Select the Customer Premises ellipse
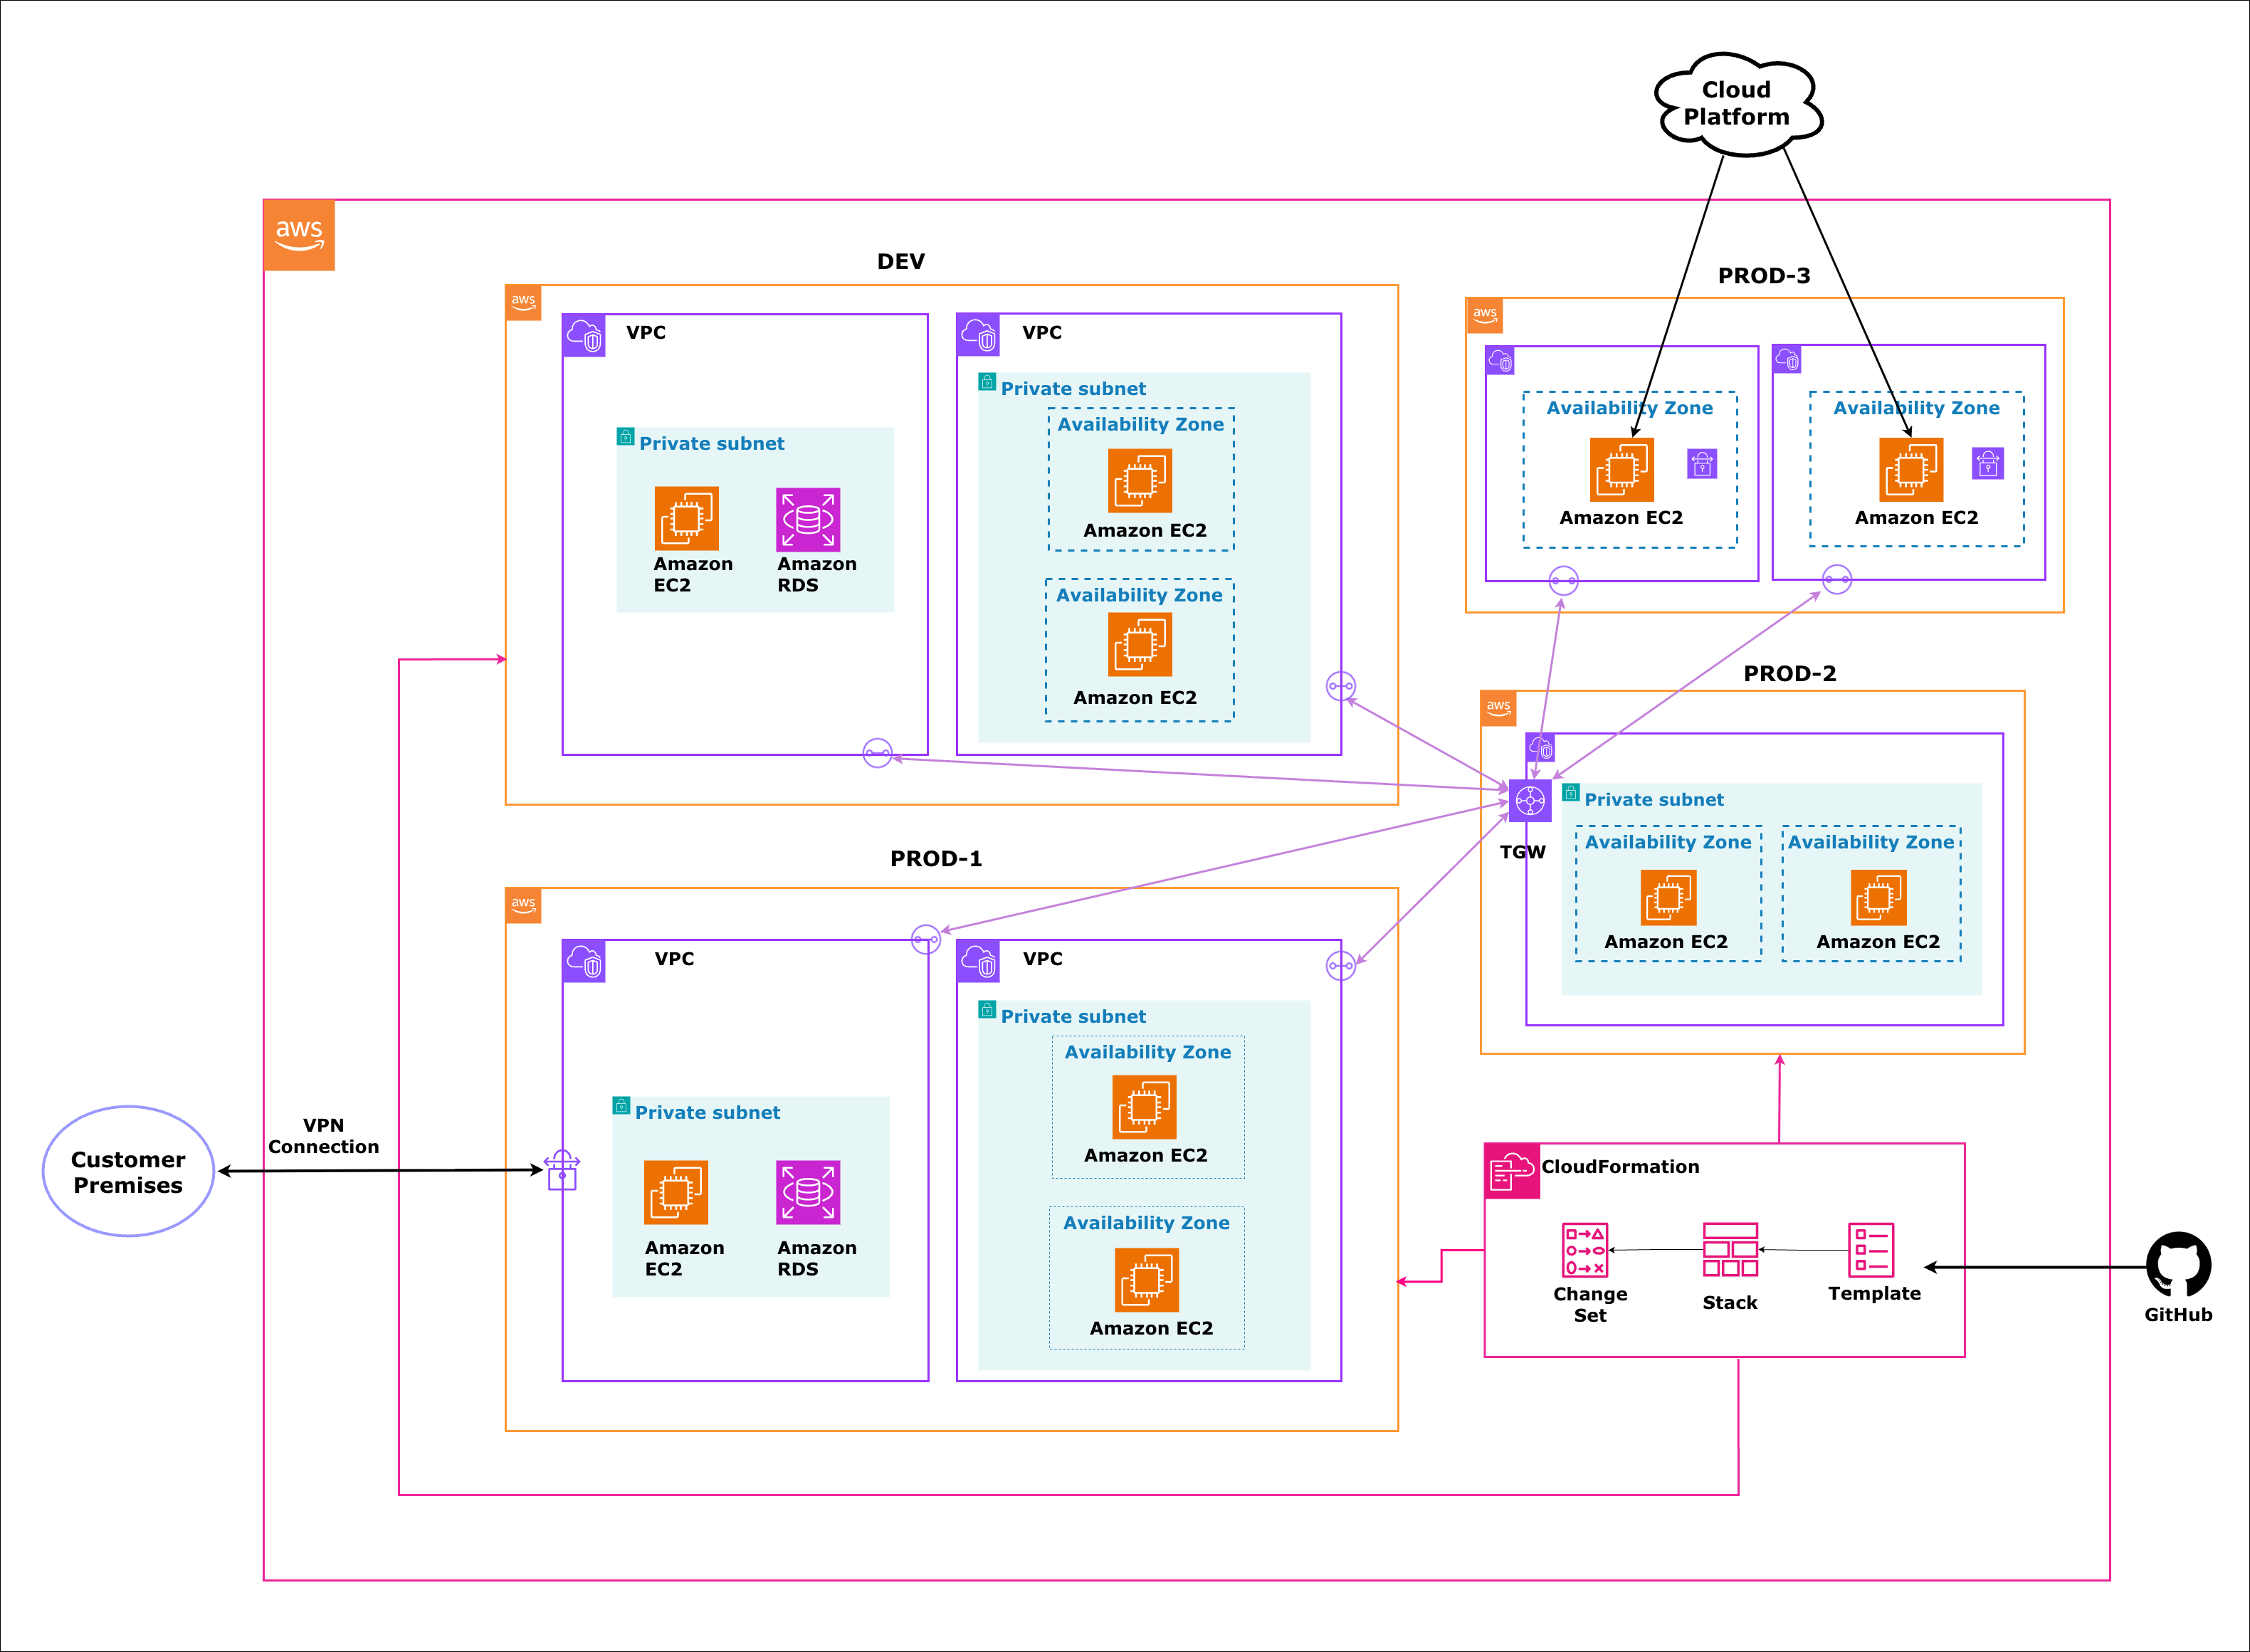Image resolution: width=2250 pixels, height=1652 pixels. 128,1172
